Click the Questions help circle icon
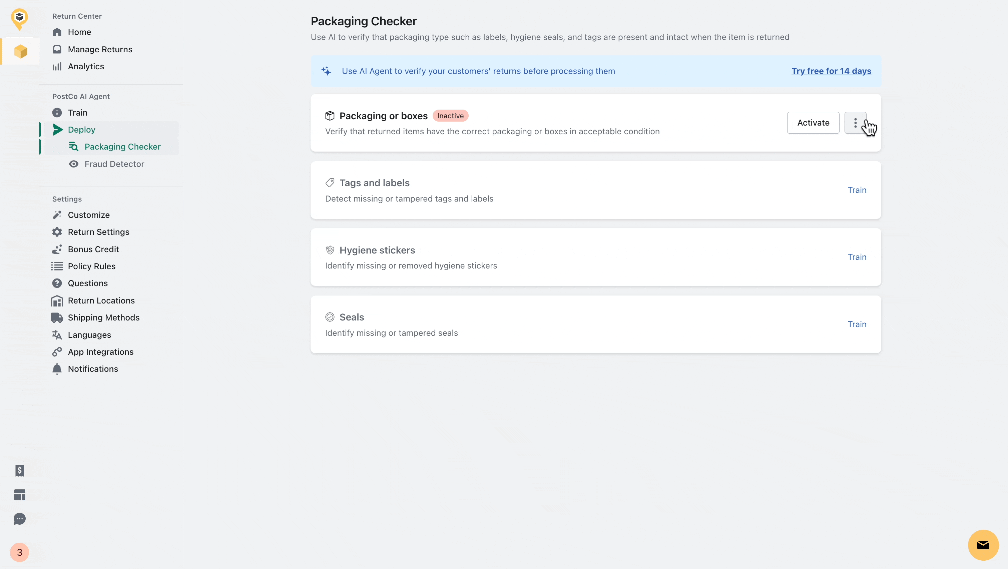 point(57,283)
